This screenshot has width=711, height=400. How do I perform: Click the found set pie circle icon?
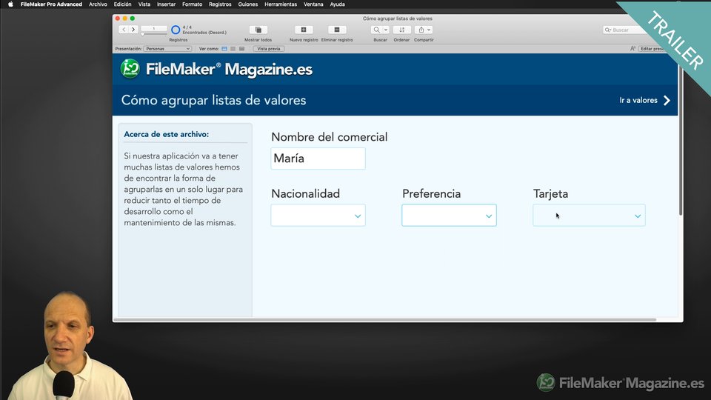pyautogui.click(x=176, y=30)
